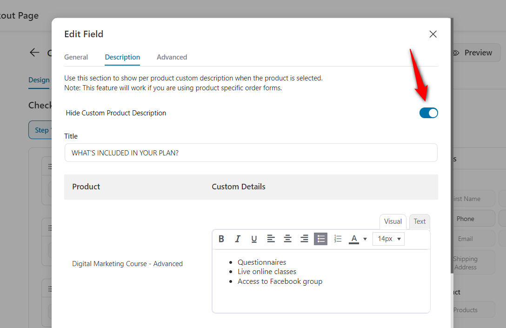The image size is (506, 328).
Task: Underline the selected text
Action: pyautogui.click(x=254, y=239)
